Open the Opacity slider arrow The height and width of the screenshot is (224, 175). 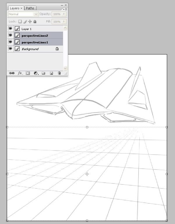(x=64, y=14)
